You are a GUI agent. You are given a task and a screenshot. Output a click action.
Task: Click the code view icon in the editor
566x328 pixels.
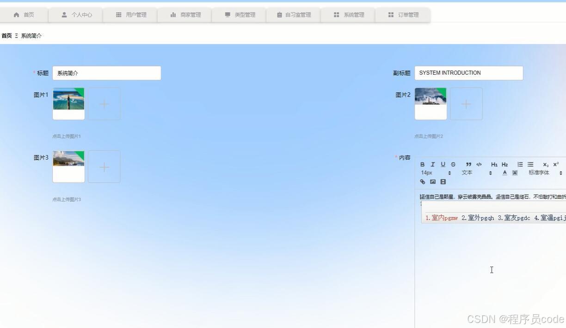click(479, 164)
